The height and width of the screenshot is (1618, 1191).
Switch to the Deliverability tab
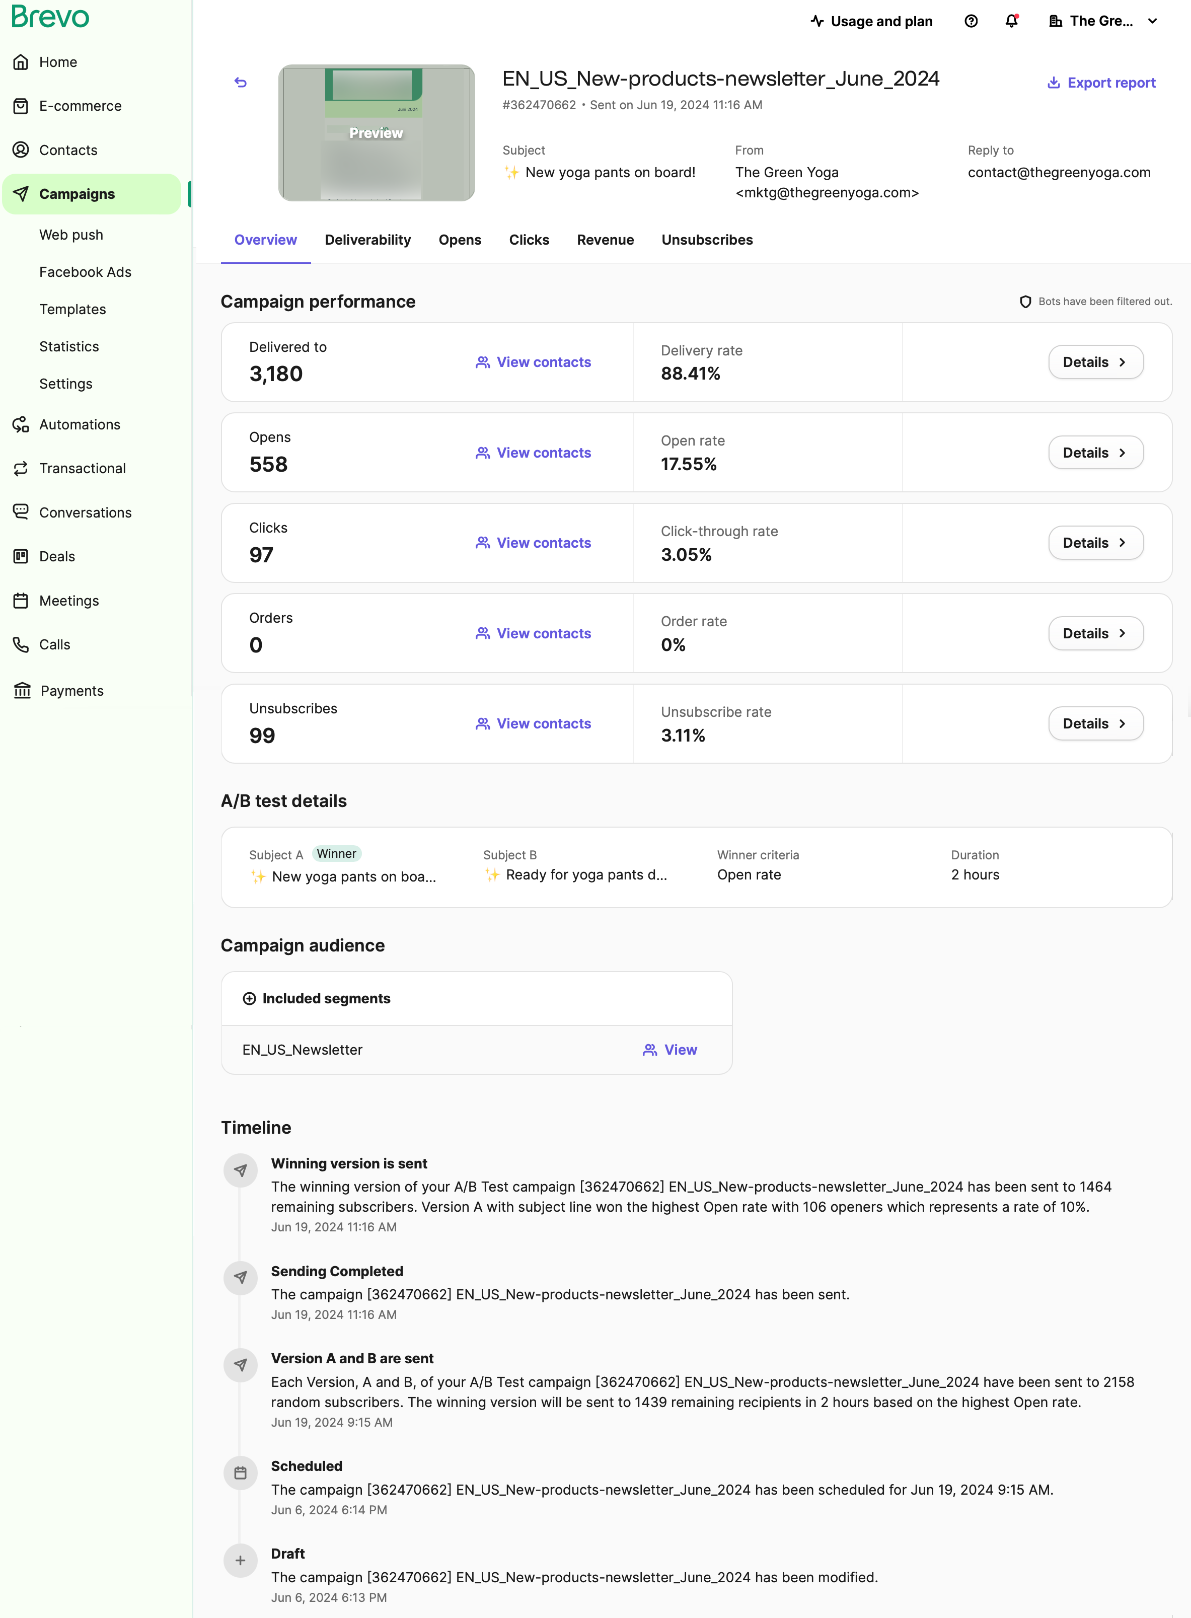[367, 240]
